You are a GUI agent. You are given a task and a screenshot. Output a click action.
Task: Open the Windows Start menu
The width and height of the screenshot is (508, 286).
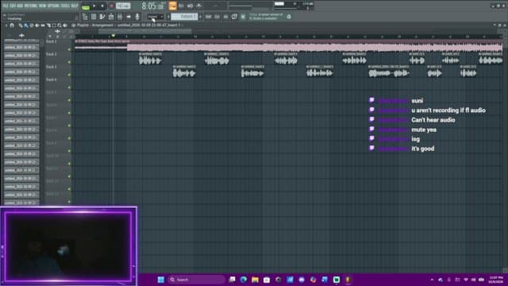pos(160,280)
